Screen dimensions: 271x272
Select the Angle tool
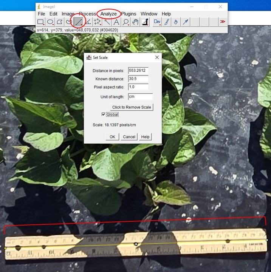click(88, 22)
